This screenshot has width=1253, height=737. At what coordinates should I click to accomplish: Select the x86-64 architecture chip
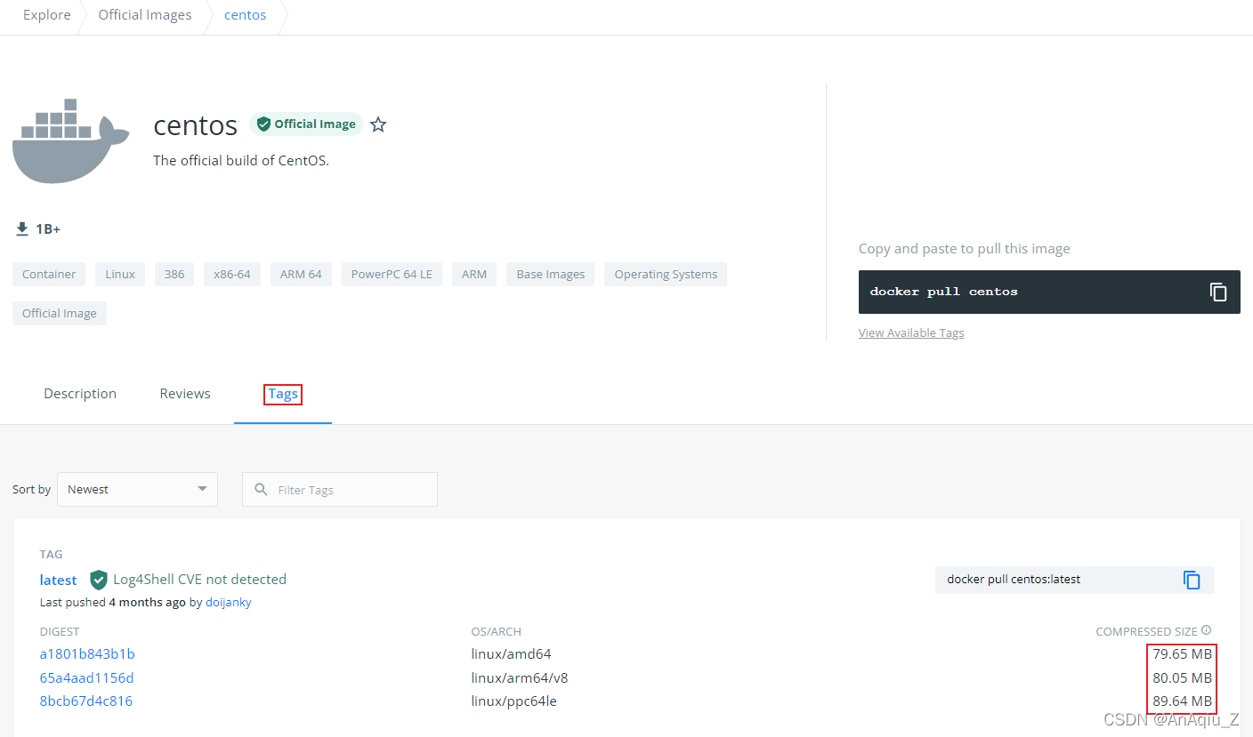pyautogui.click(x=232, y=274)
